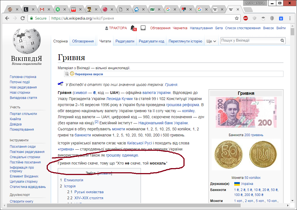Click the reviewed version eye icon
The height and width of the screenshot is (210, 297).
click(72, 74)
